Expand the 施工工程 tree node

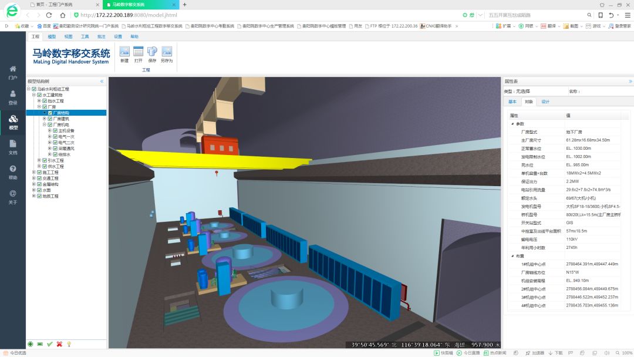click(x=34, y=173)
